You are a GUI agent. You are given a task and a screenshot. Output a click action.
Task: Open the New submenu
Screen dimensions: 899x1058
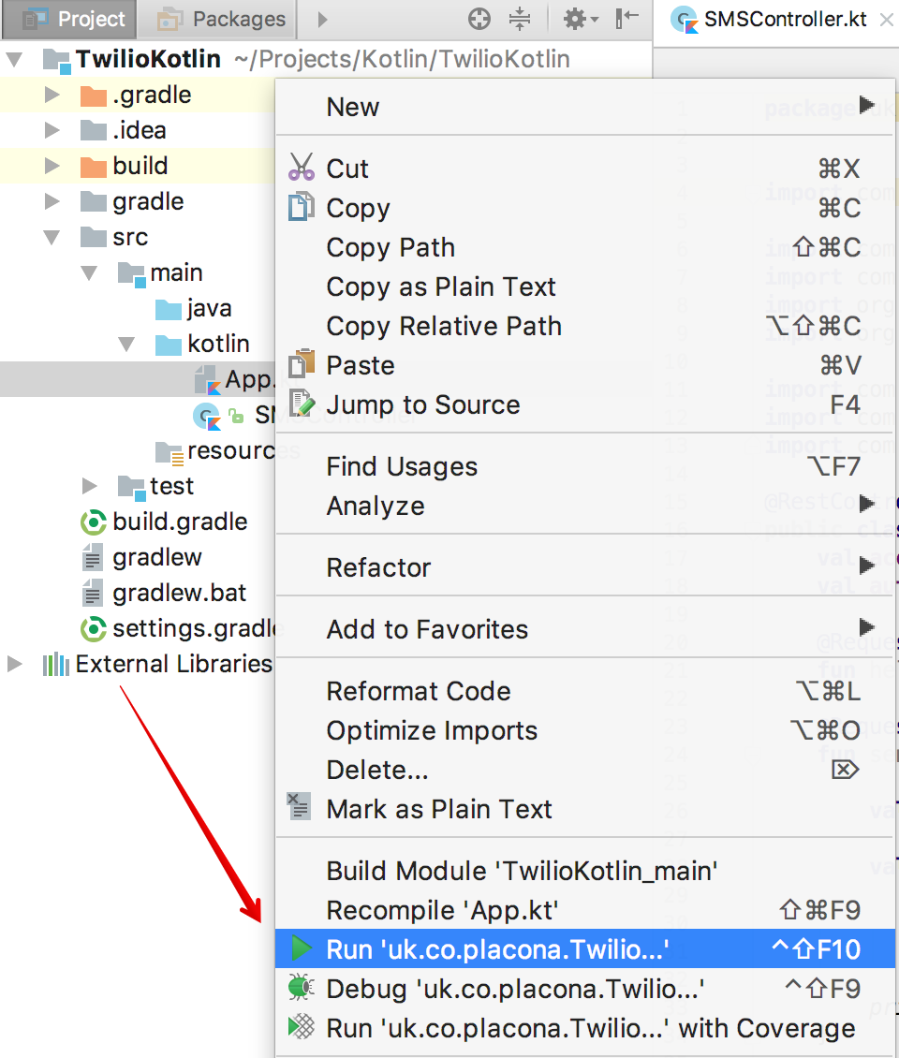tap(353, 107)
